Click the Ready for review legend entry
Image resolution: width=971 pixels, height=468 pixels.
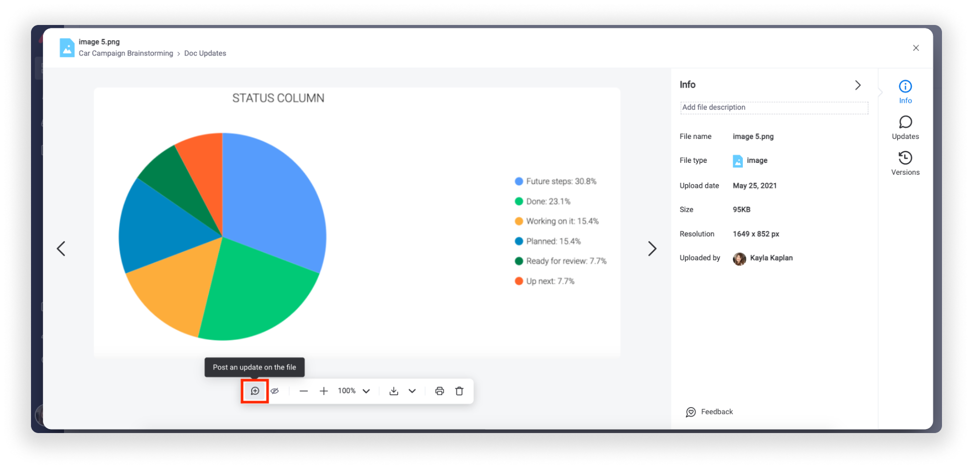[x=561, y=261]
